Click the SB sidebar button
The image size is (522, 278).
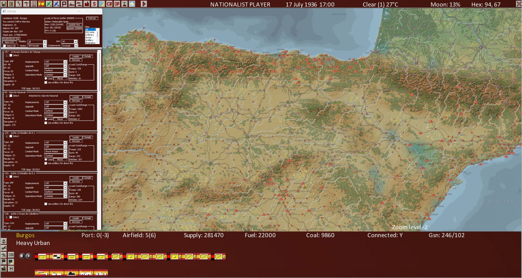pyautogui.click(x=11, y=255)
